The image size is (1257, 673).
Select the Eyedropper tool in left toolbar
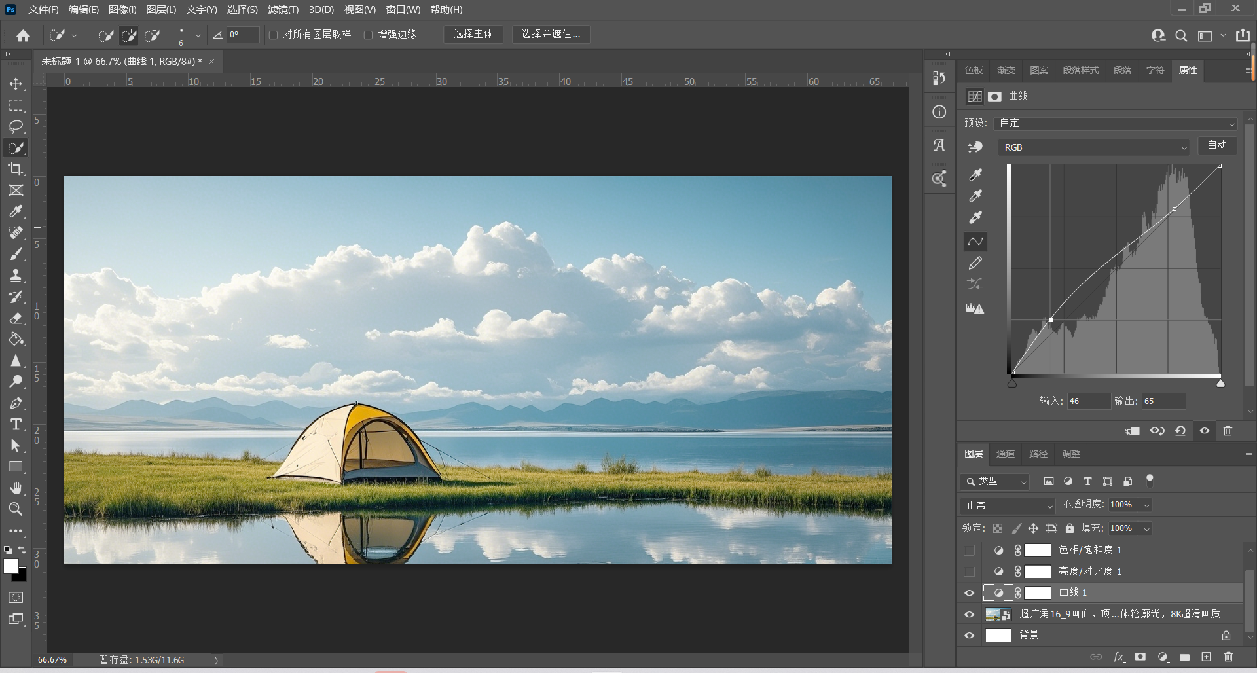(16, 211)
